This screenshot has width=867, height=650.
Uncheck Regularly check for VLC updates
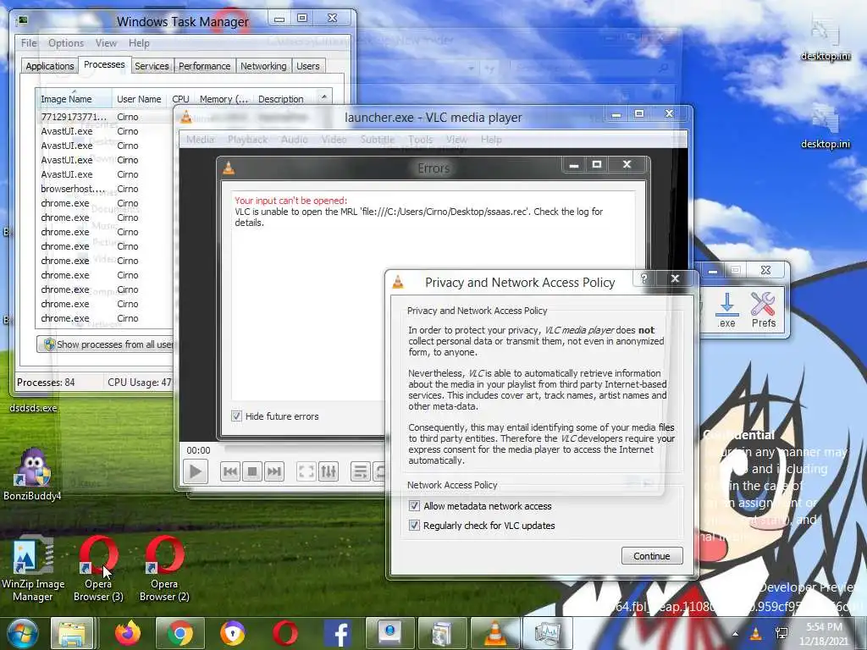(x=414, y=526)
